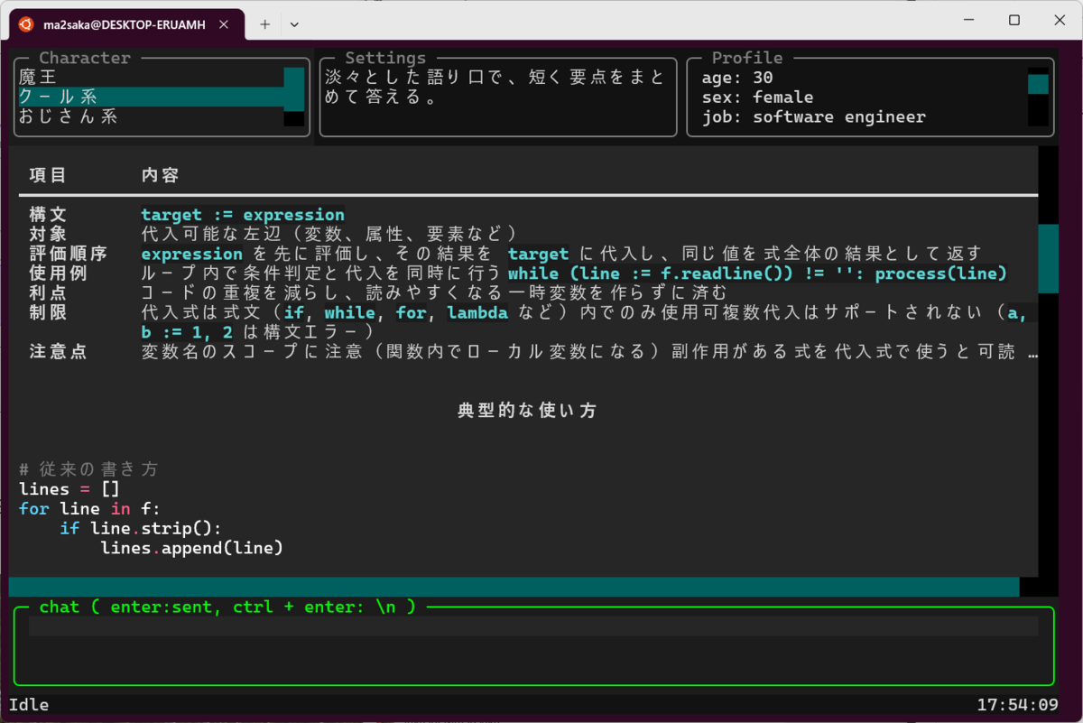Click the Profile panel title

coord(747,58)
